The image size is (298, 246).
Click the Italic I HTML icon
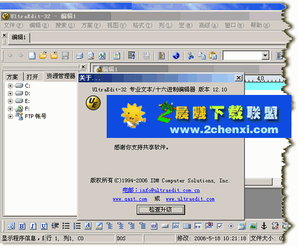coord(33,226)
